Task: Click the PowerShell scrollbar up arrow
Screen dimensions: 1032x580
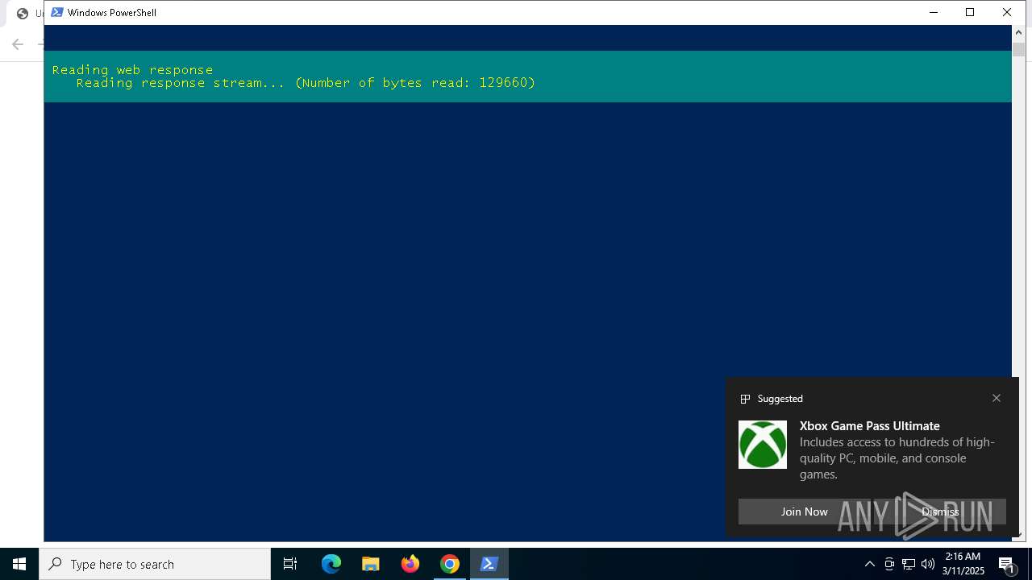Action: tap(1018, 32)
